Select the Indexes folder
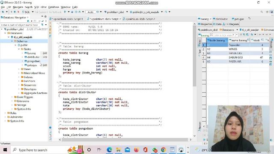The width and height of the screenshot is (274, 154). (28, 77)
